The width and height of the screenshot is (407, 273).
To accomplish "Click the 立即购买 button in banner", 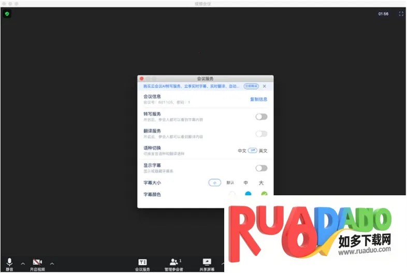I will pos(251,87).
